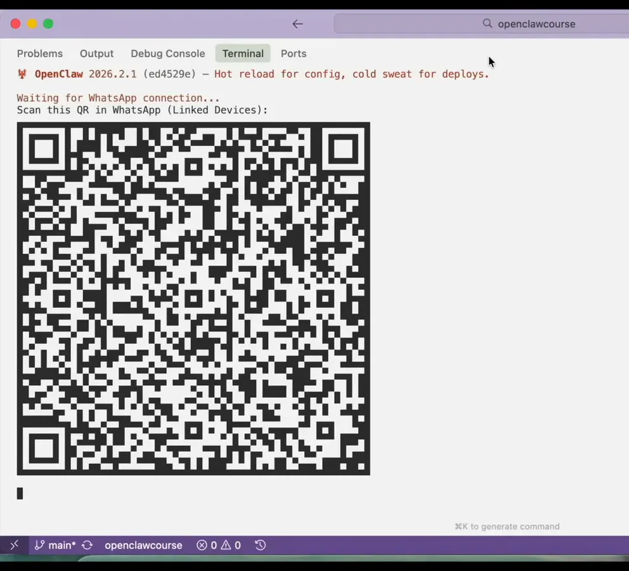Open the Problems panel tab

pyautogui.click(x=40, y=53)
